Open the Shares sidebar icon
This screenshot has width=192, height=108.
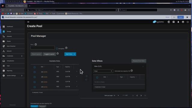[x=4, y=41]
